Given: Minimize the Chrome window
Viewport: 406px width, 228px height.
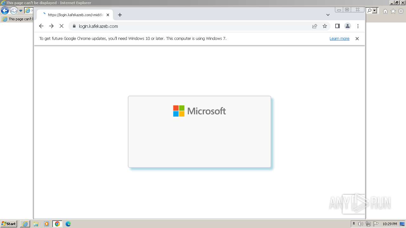Looking at the screenshot, I should (x=339, y=10).
